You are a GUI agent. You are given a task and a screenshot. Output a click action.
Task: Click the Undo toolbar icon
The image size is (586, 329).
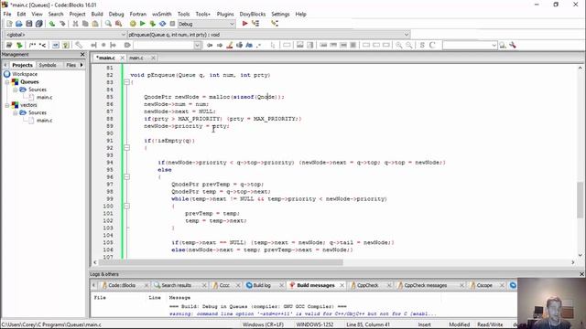[x=52, y=24]
